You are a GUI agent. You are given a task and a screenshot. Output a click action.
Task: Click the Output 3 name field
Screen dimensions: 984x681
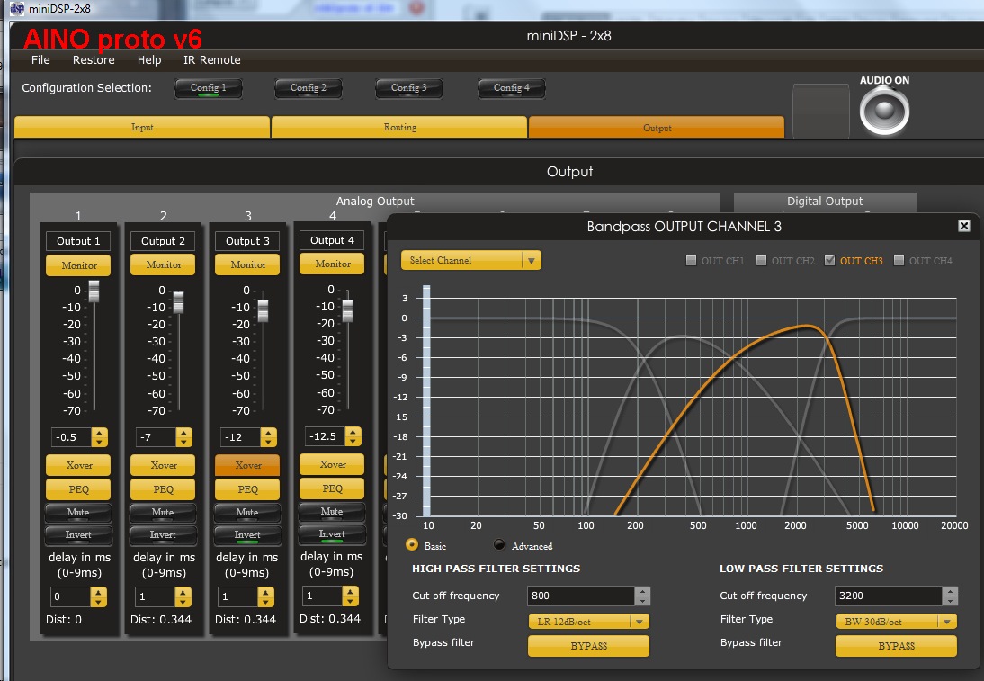click(247, 241)
